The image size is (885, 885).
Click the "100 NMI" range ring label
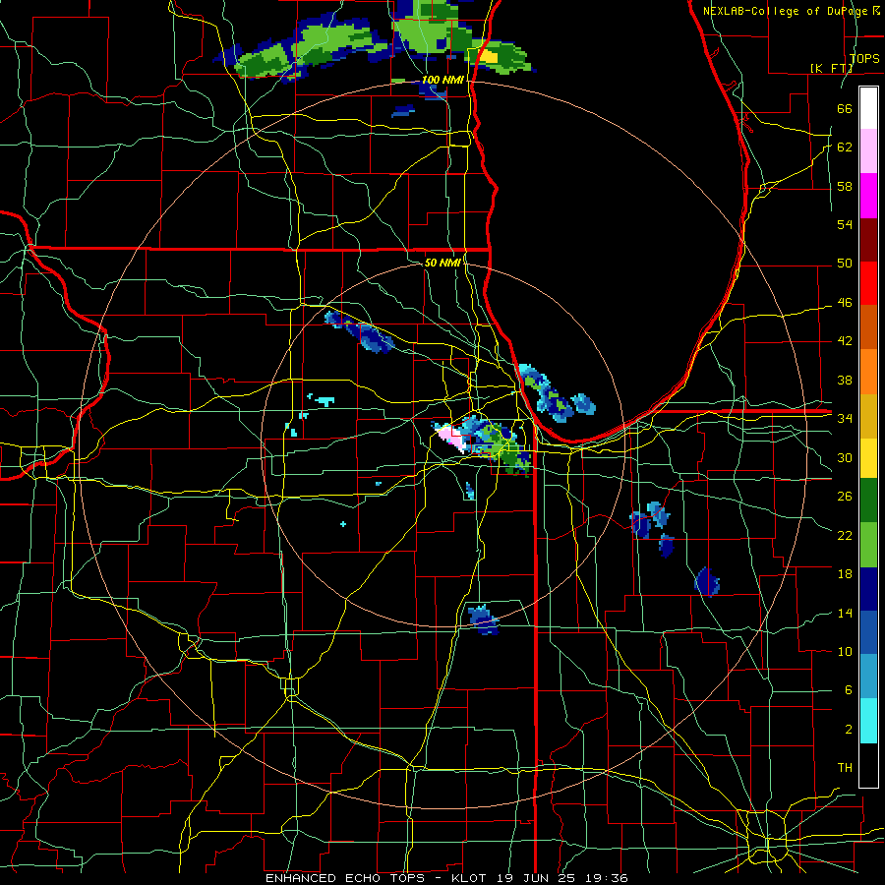click(442, 81)
